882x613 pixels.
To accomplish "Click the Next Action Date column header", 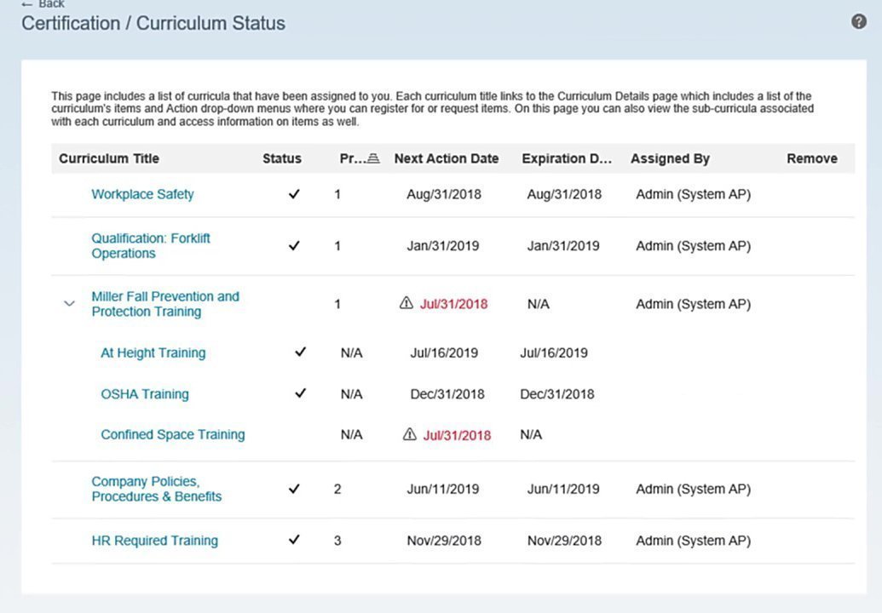I will [447, 158].
